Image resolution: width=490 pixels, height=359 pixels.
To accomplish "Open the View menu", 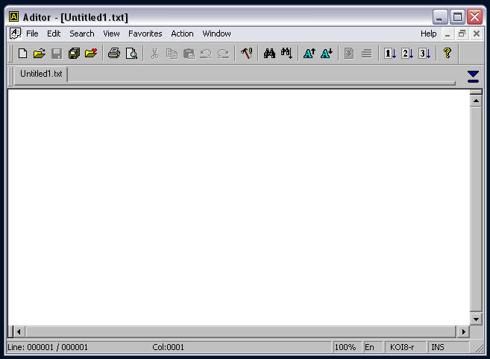I will click(x=111, y=34).
